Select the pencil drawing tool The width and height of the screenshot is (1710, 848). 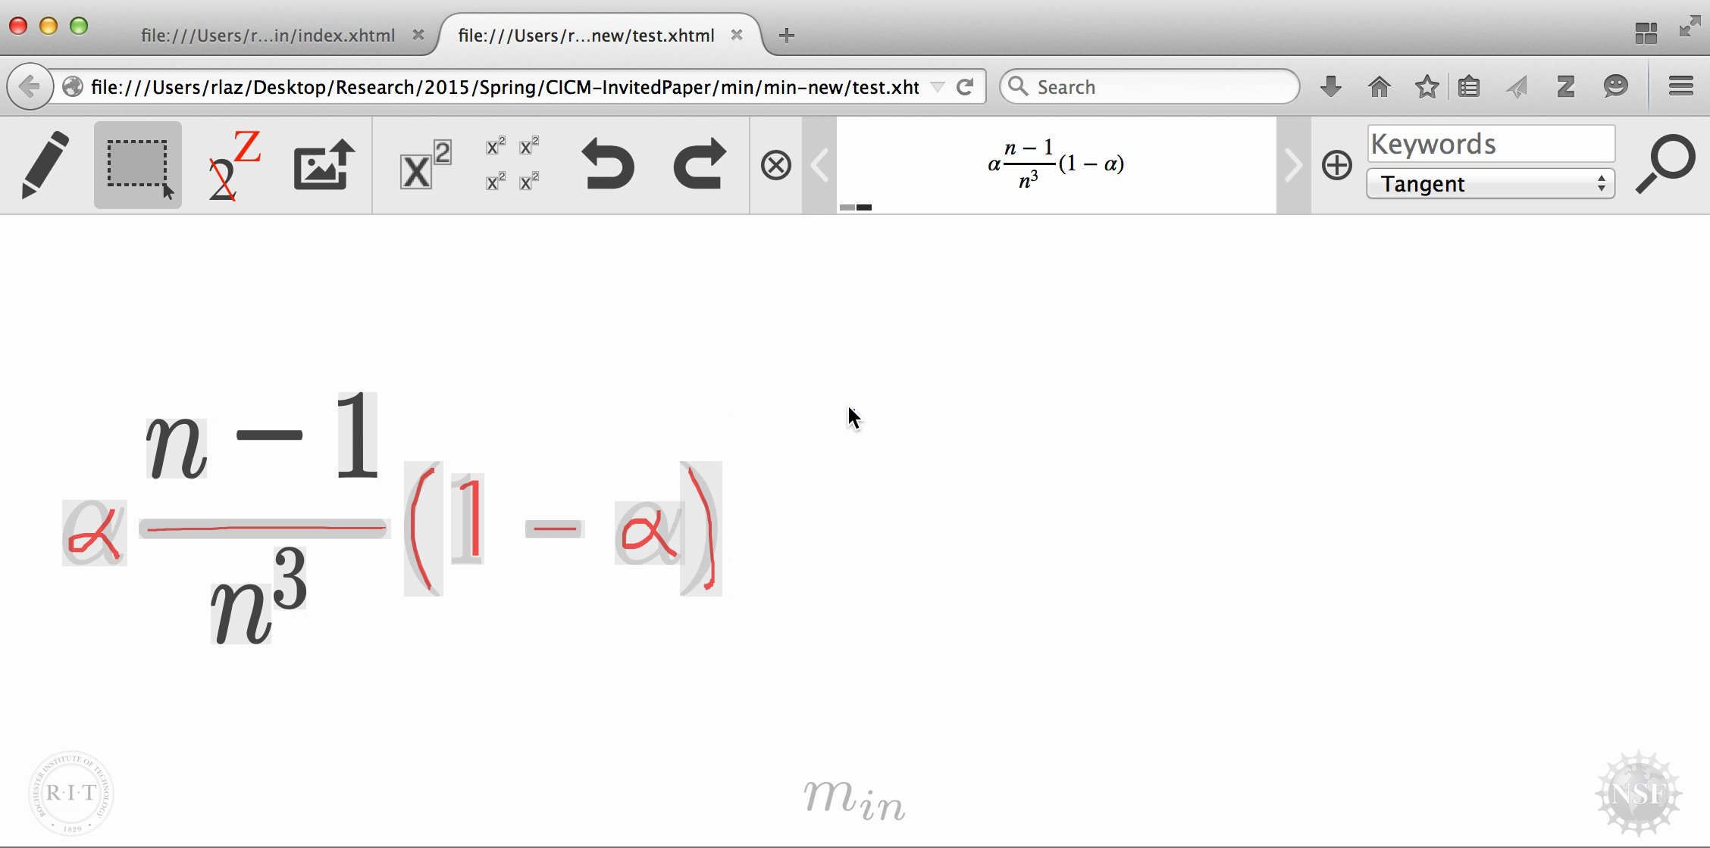(x=45, y=164)
